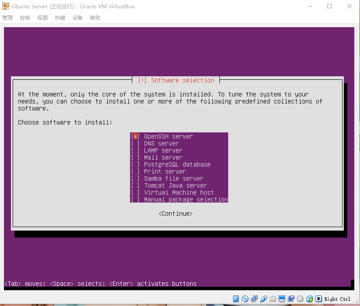Click the mouse integration status icon

[x=310, y=299]
